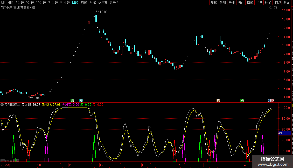
Task: Select the 15分钟 period
Action: (x=41, y=2)
